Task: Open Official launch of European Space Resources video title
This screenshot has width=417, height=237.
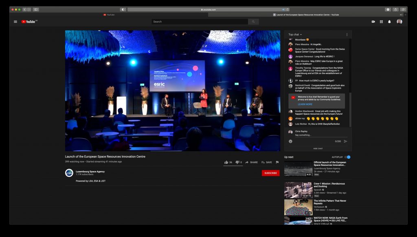Action: point(330,163)
